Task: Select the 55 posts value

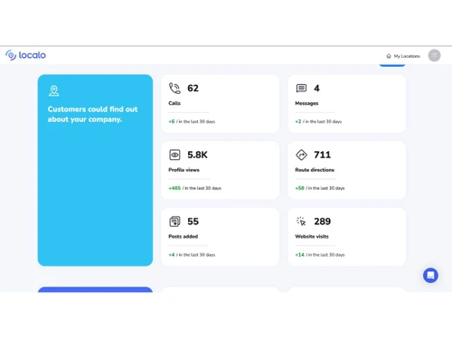Action: pos(193,221)
